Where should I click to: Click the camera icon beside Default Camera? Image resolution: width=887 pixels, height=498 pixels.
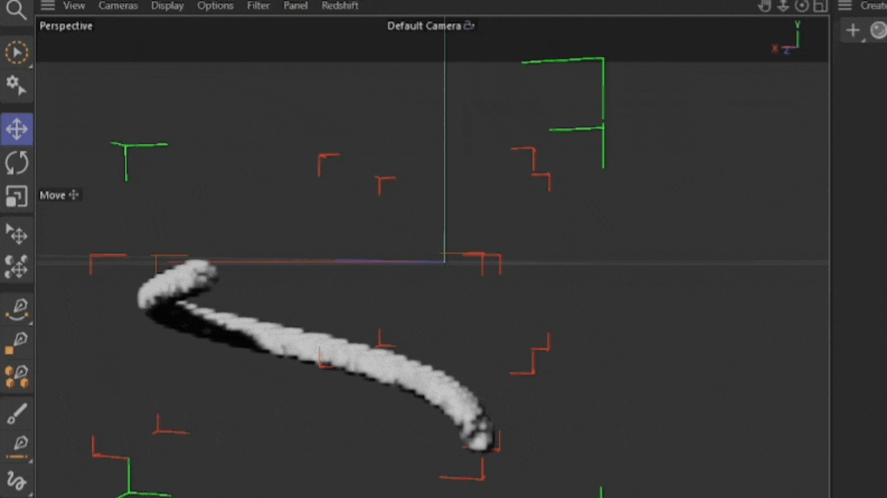(x=469, y=26)
